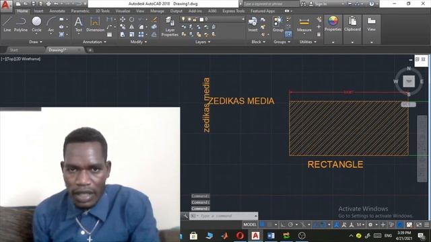Select the Mirror tool
The width and height of the screenshot is (431, 242).
click(132, 27)
